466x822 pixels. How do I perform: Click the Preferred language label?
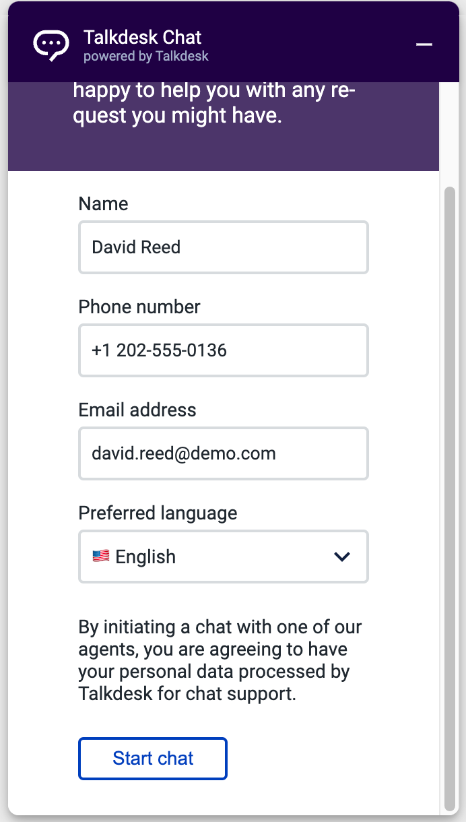(x=158, y=513)
